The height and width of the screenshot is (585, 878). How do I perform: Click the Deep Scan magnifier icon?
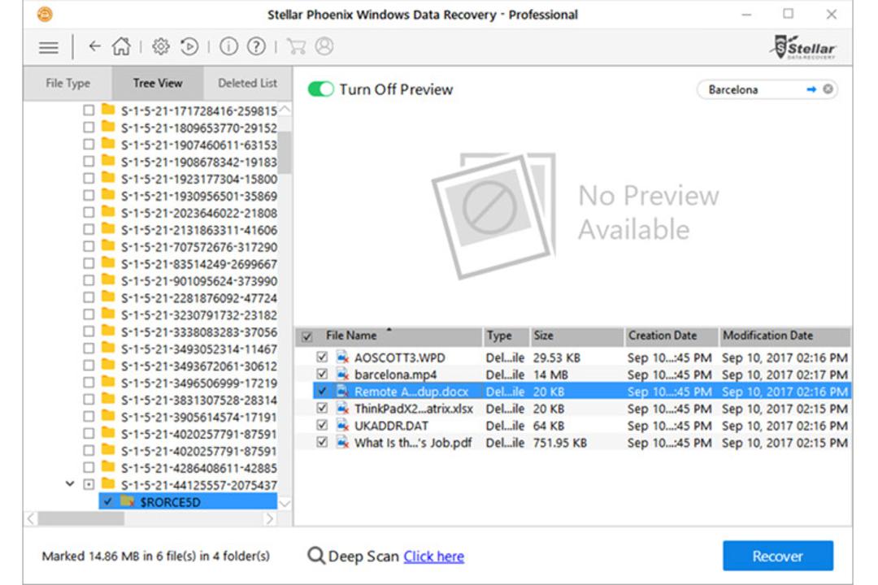coord(315,556)
